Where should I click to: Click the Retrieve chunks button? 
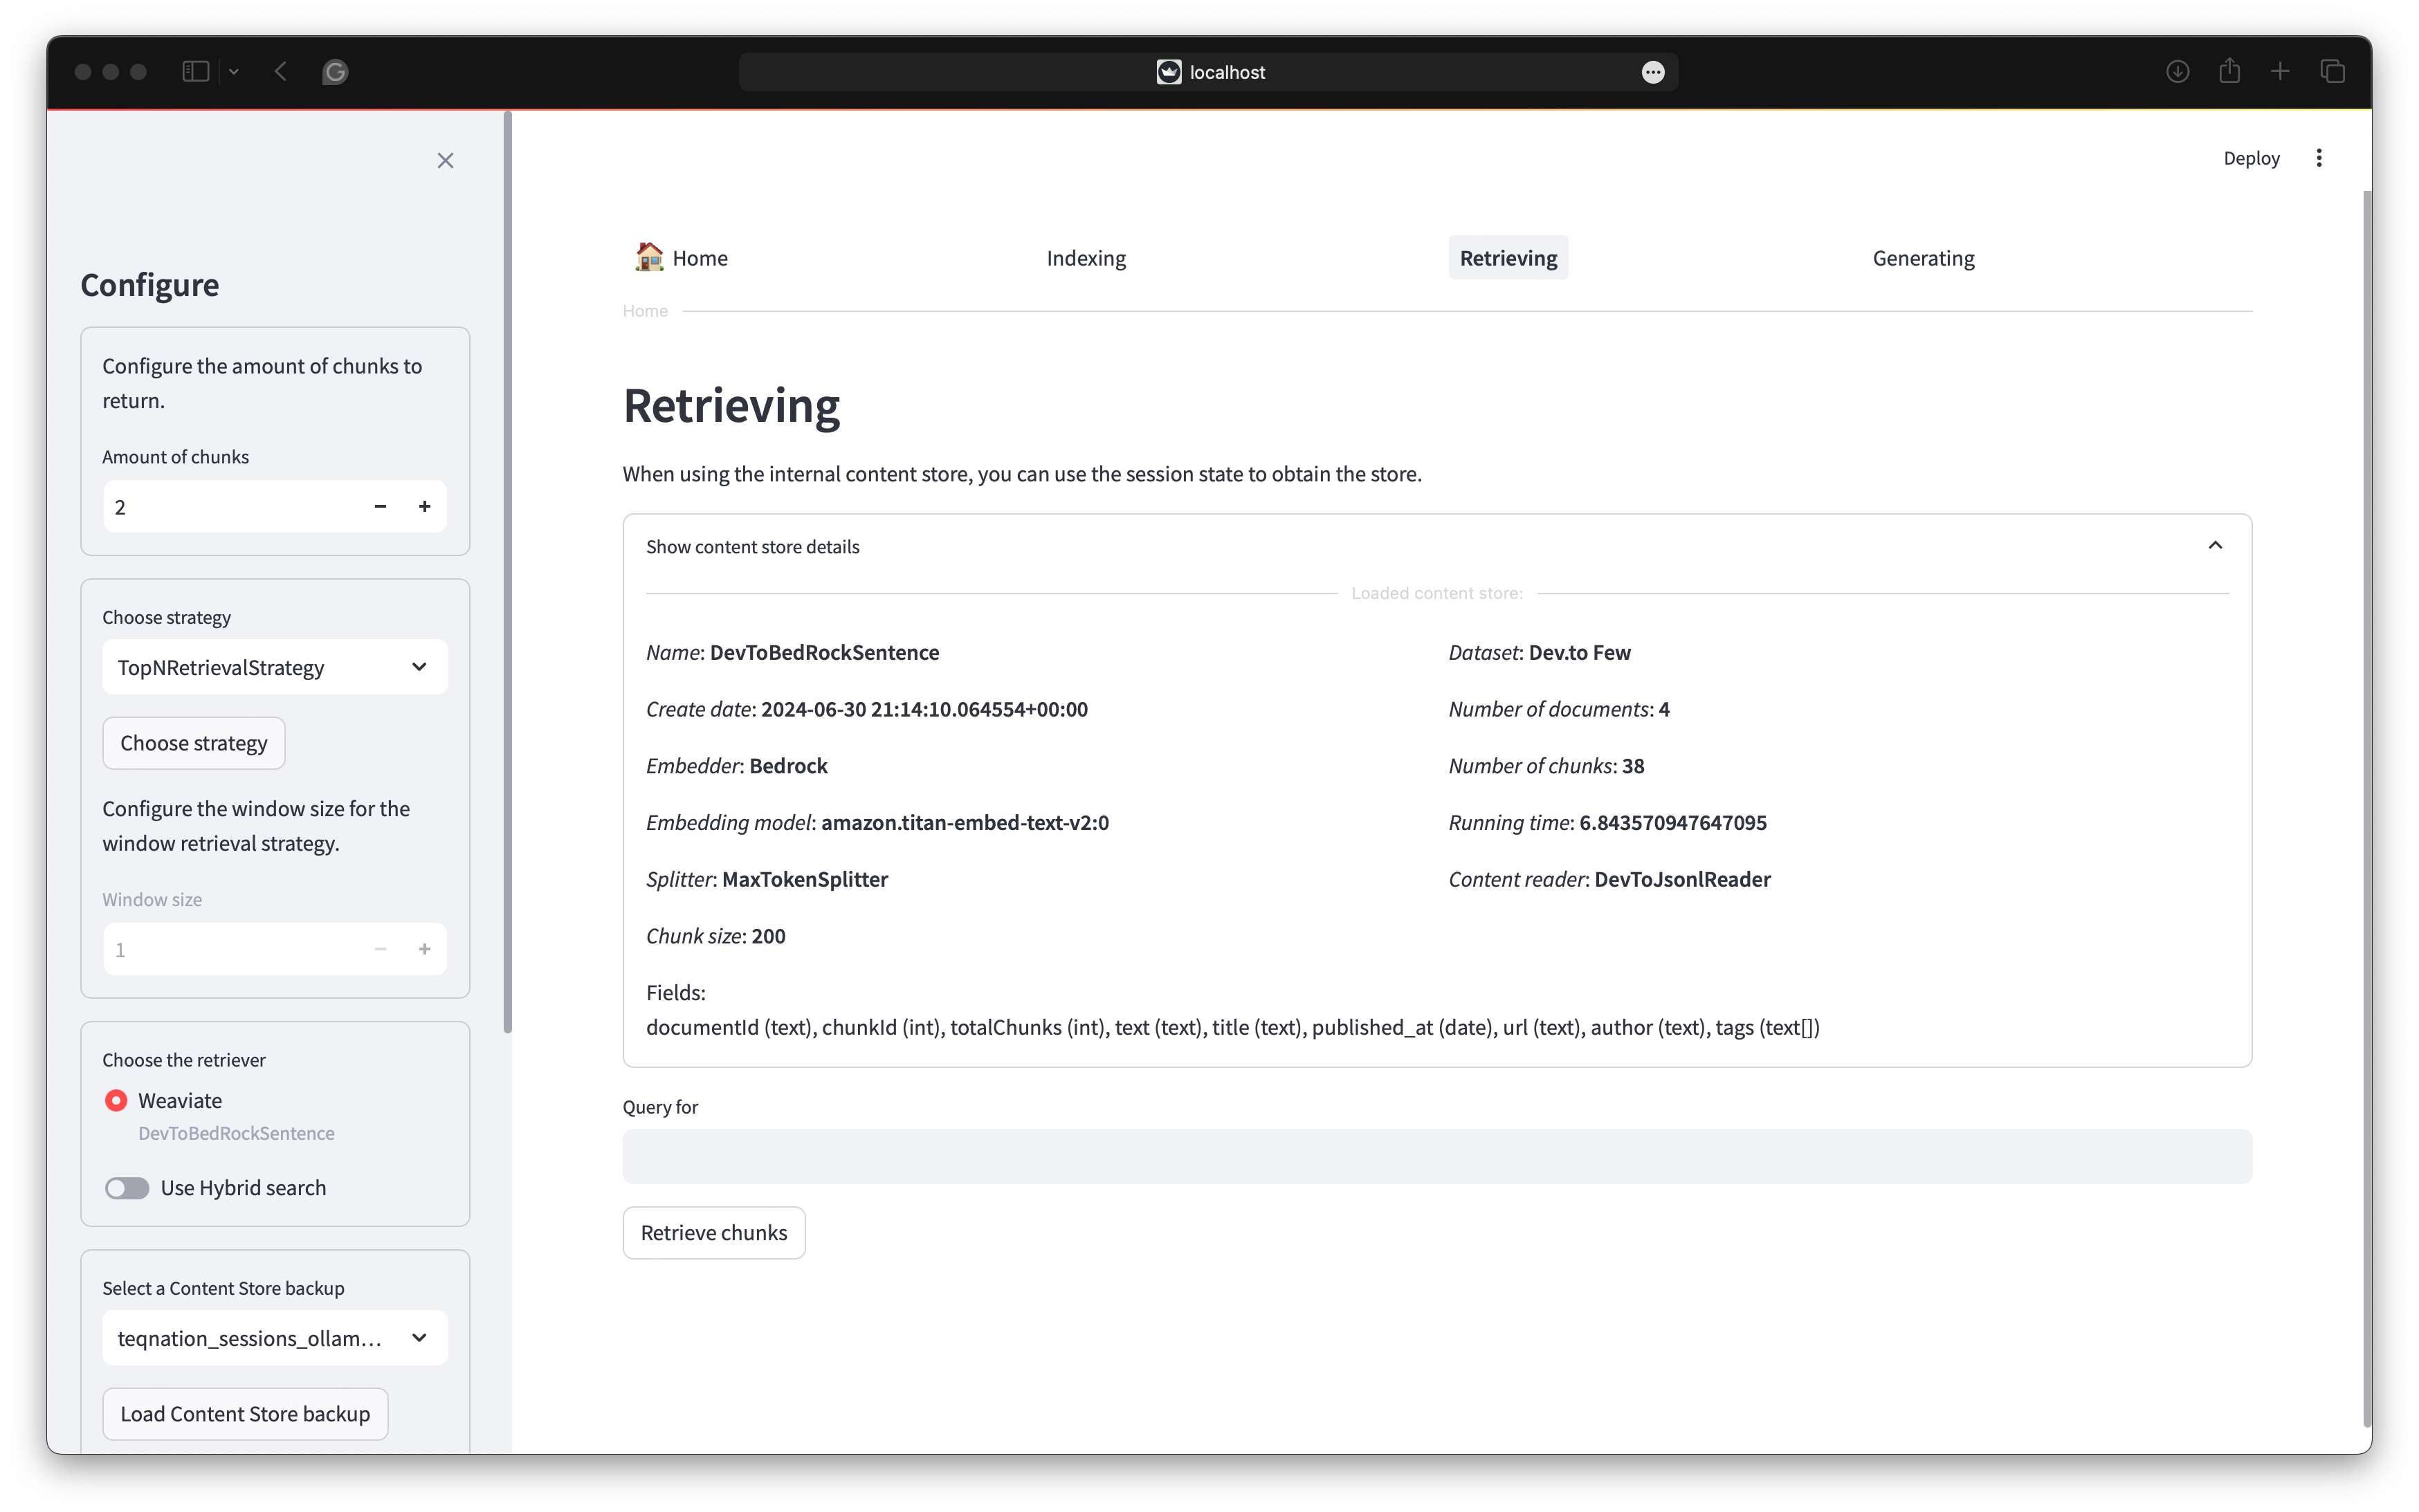click(x=713, y=1232)
